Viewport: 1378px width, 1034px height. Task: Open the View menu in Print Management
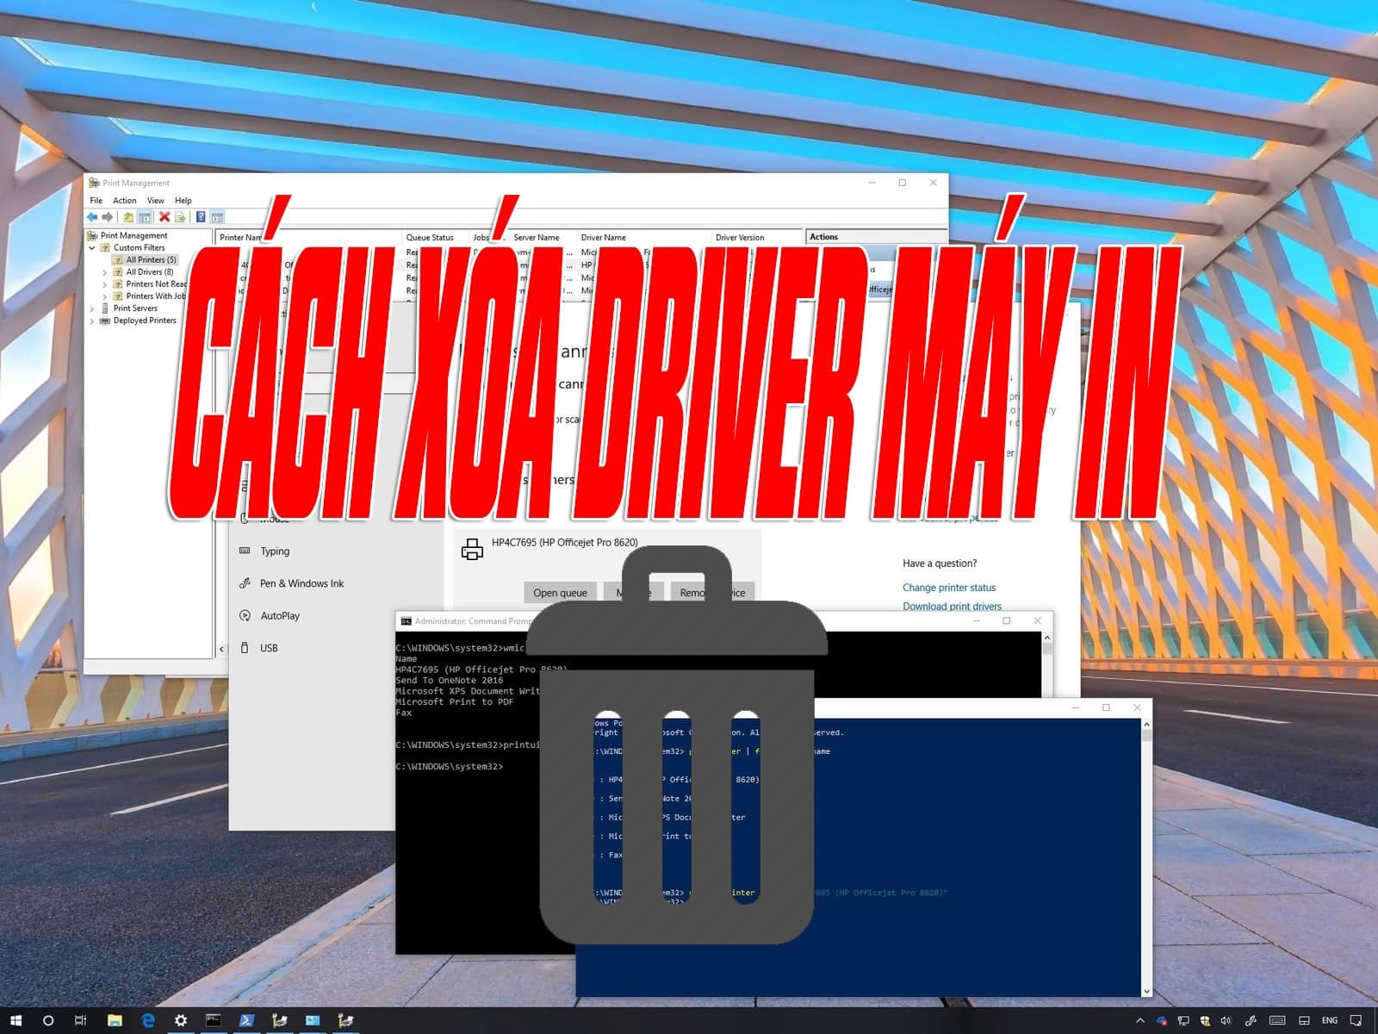(156, 201)
